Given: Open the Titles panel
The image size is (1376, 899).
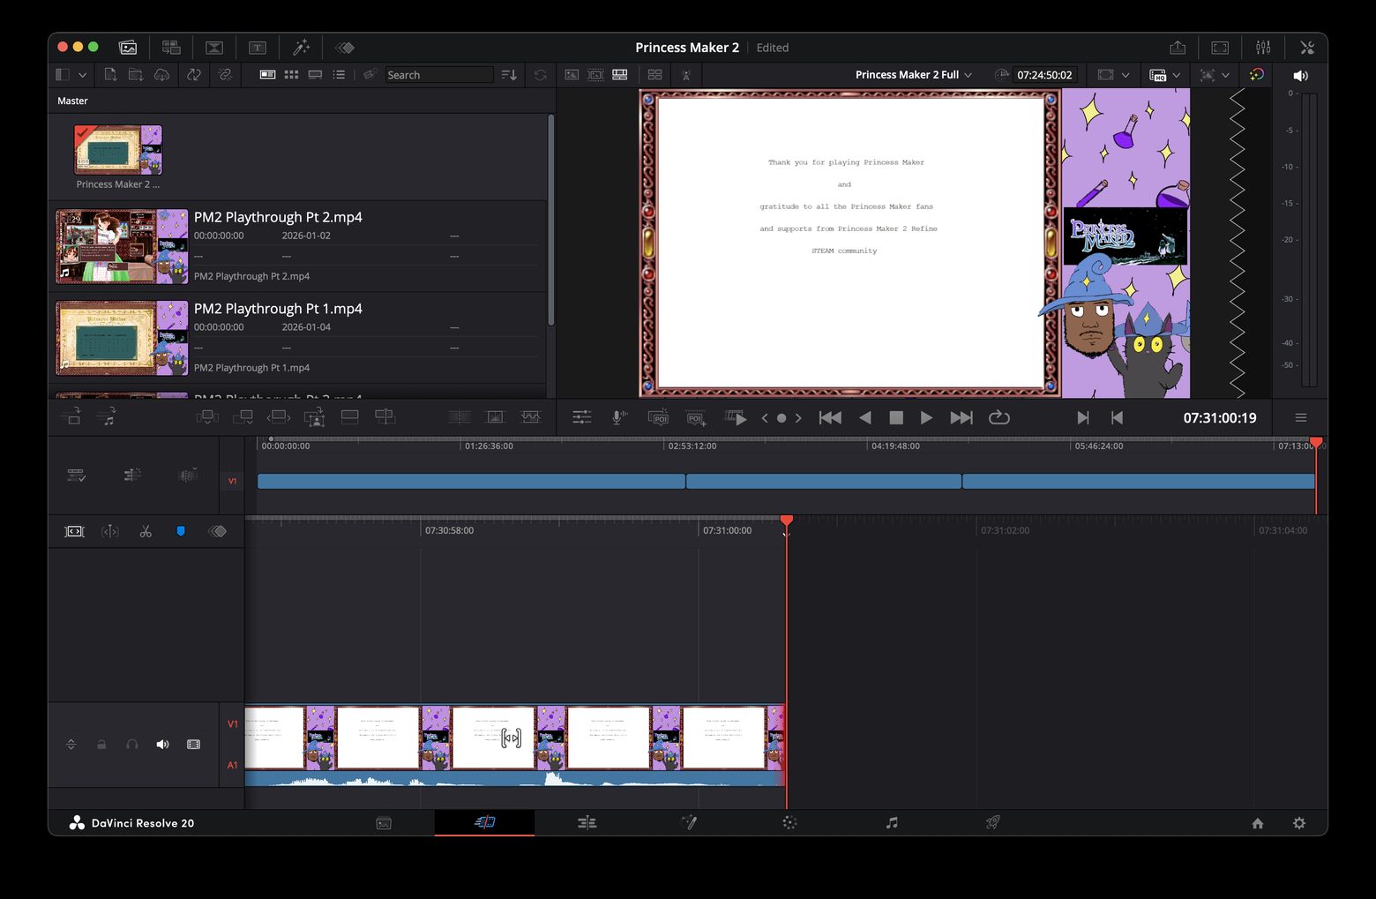Looking at the screenshot, I should (x=258, y=48).
